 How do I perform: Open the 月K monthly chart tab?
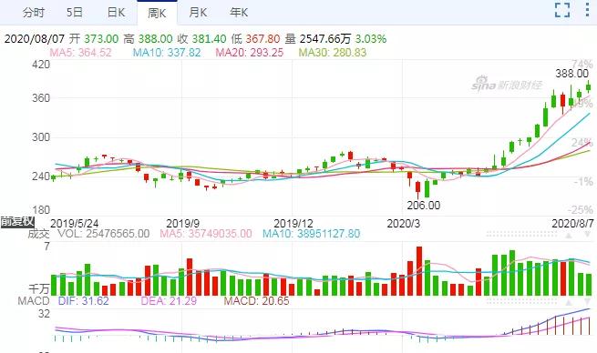(198, 13)
